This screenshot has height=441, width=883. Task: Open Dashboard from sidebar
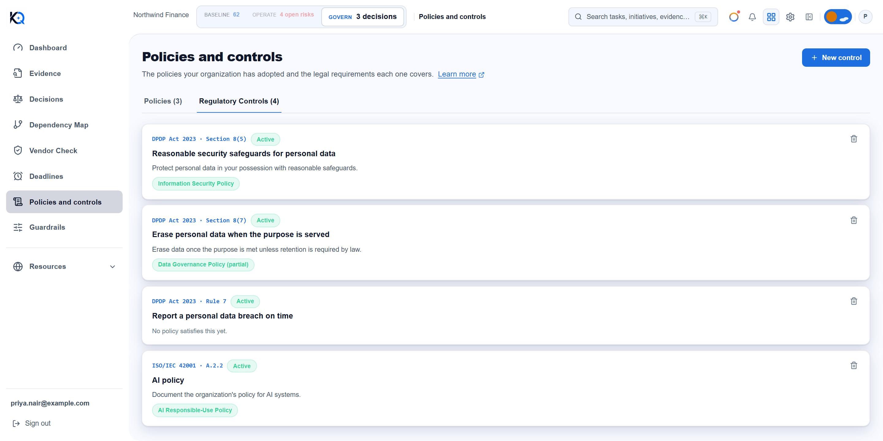64,47
